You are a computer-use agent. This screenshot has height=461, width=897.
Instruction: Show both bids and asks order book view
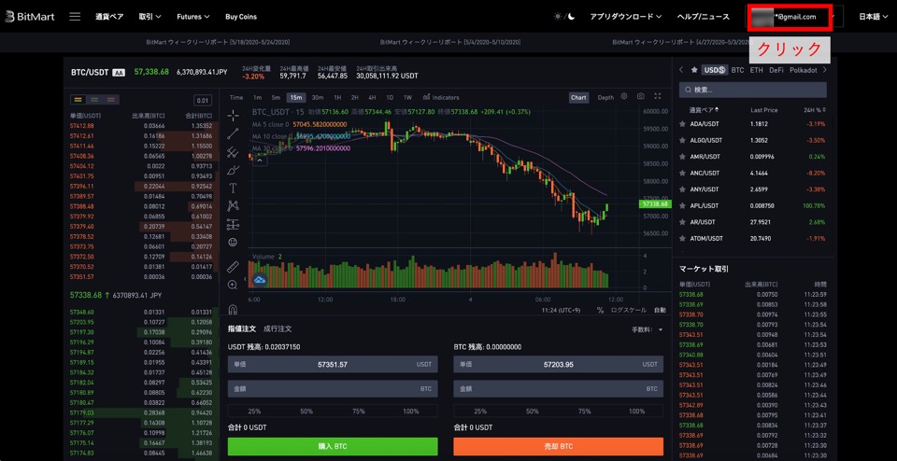(78, 100)
